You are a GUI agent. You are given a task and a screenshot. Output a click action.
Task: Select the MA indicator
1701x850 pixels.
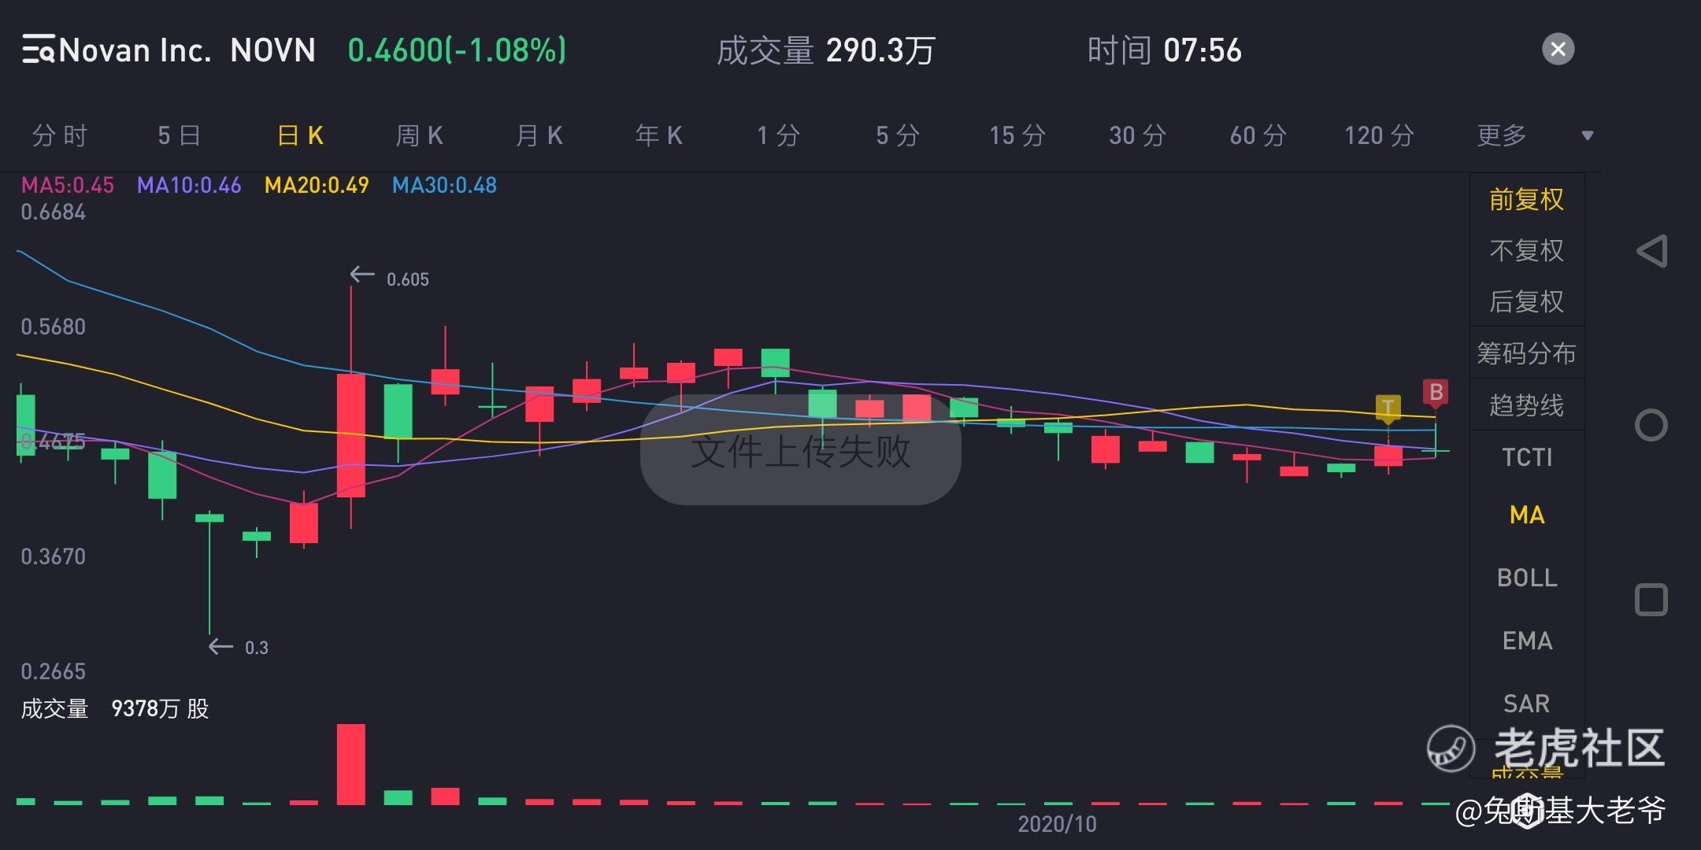tap(1526, 515)
